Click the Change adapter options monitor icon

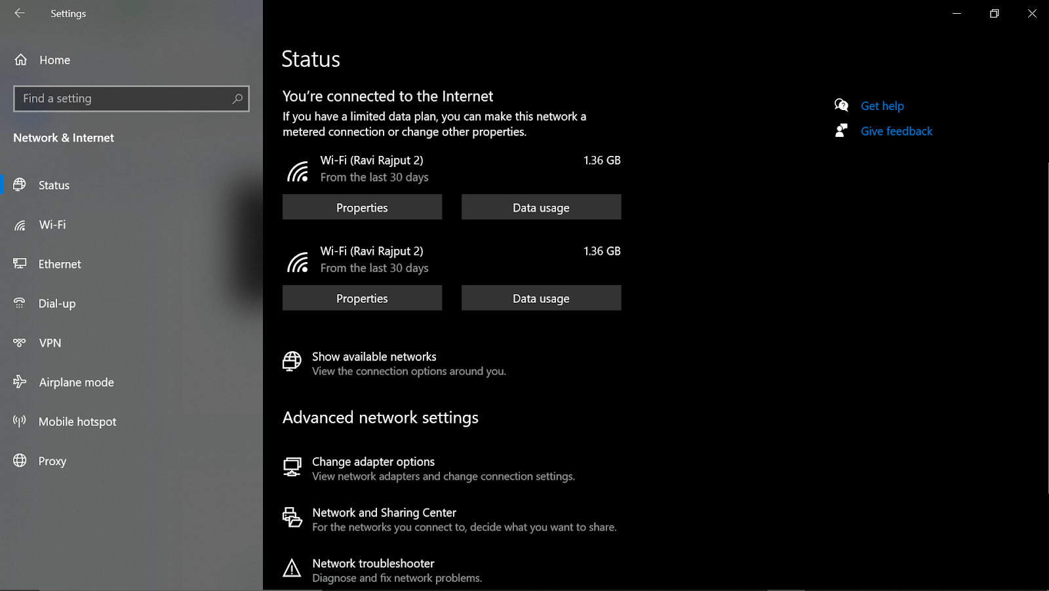tap(292, 467)
